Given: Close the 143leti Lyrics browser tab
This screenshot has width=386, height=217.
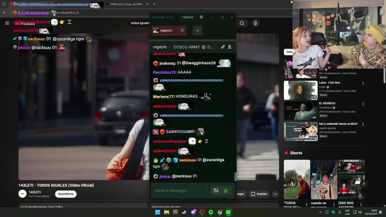Looking at the screenshot, I should coord(147,4).
